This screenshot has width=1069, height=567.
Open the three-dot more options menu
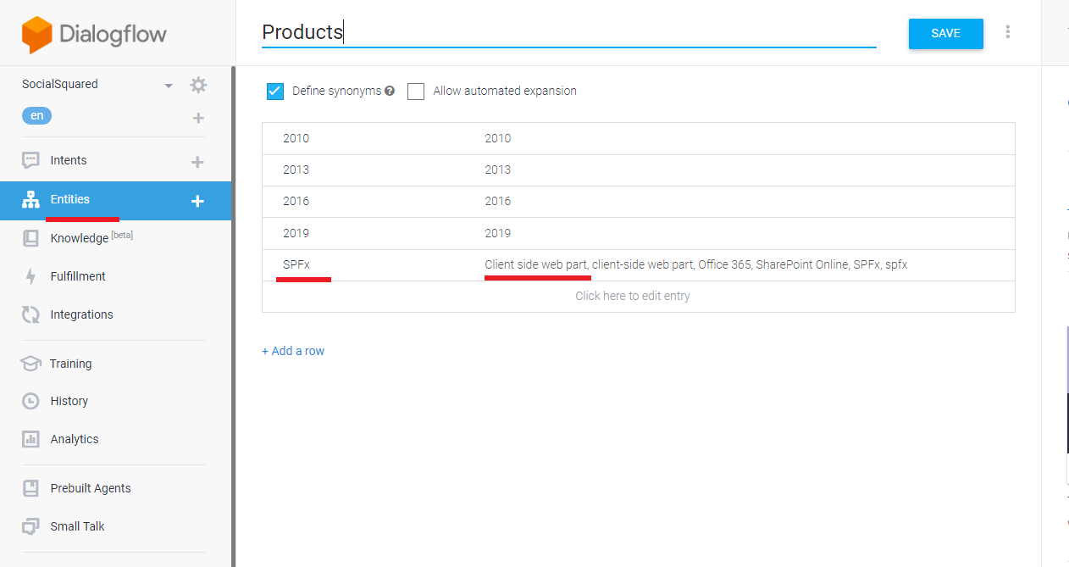coord(1007,32)
